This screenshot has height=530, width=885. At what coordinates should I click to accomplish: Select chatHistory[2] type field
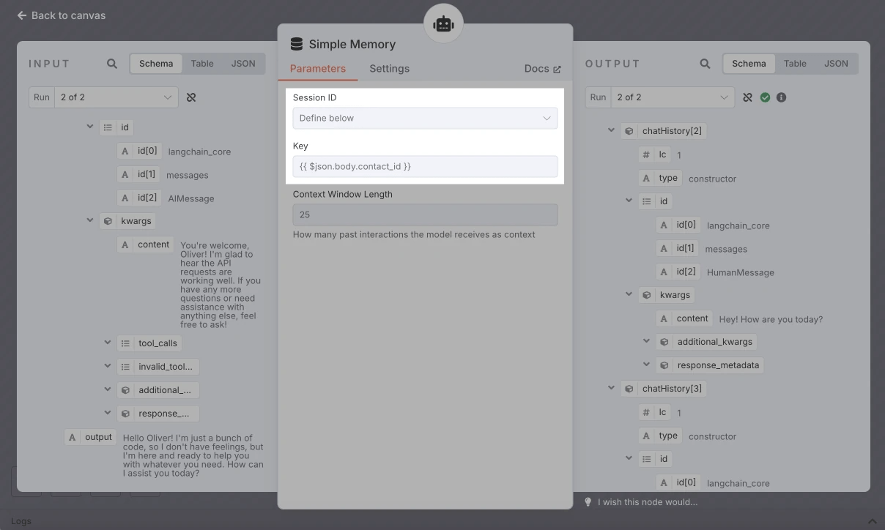point(660,178)
